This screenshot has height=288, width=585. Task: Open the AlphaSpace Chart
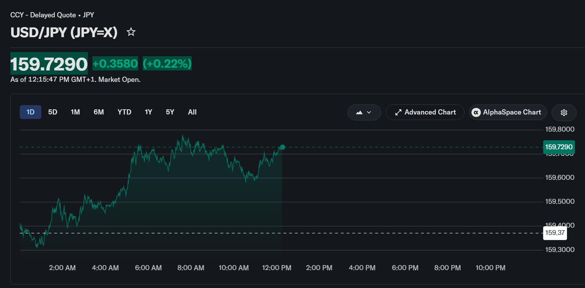click(x=508, y=112)
